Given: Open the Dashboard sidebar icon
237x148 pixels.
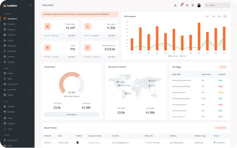Looking at the screenshot, I should 5,19.
